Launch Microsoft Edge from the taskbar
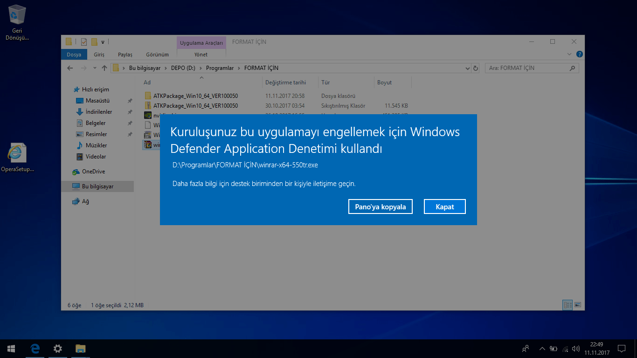 [35, 349]
